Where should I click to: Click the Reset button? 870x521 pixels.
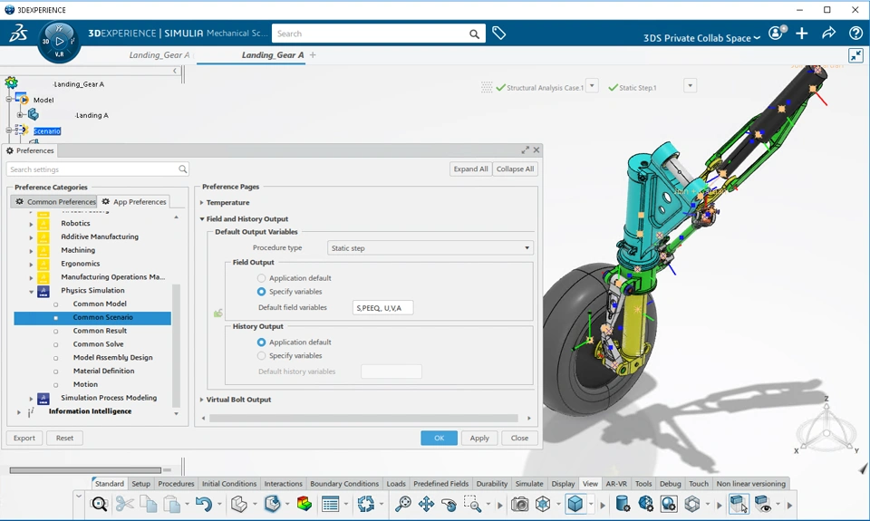[x=64, y=438]
